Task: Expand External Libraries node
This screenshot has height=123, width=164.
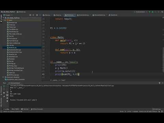Action: click(3, 77)
